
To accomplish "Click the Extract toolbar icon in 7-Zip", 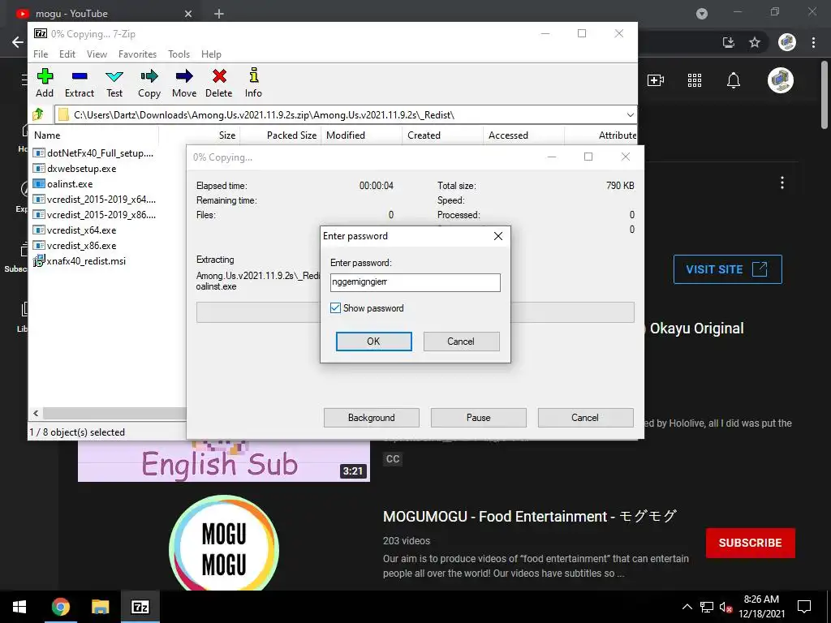I will tap(80, 83).
